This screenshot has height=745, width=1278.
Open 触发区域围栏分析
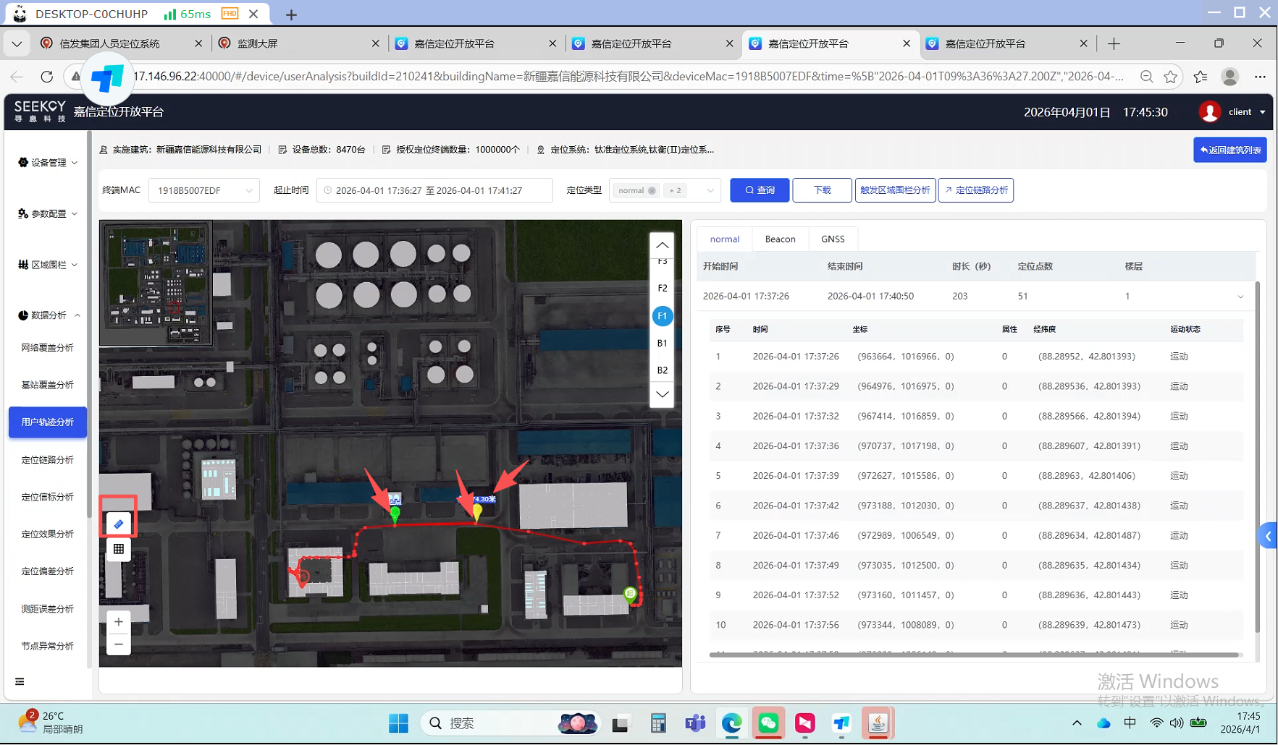click(x=895, y=190)
